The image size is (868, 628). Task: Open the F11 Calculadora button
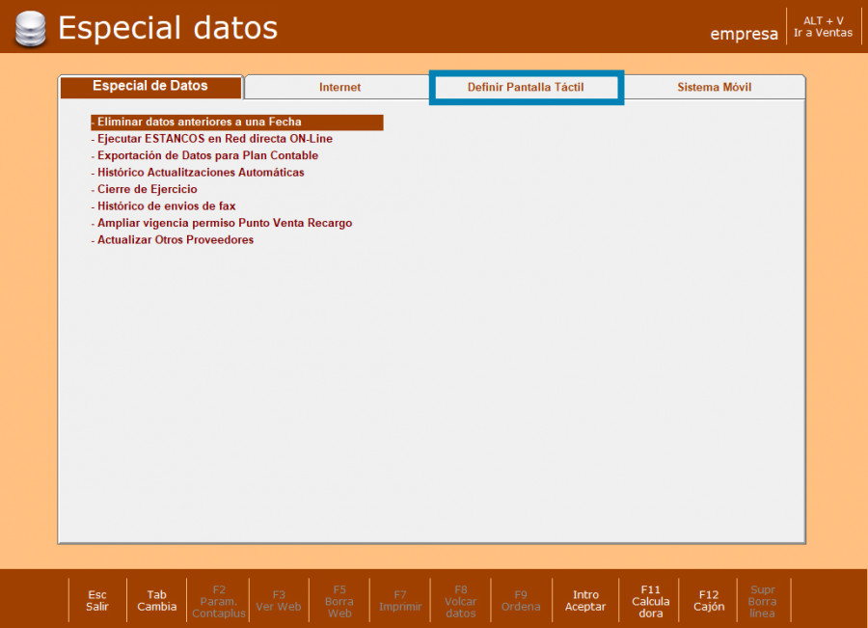(651, 601)
